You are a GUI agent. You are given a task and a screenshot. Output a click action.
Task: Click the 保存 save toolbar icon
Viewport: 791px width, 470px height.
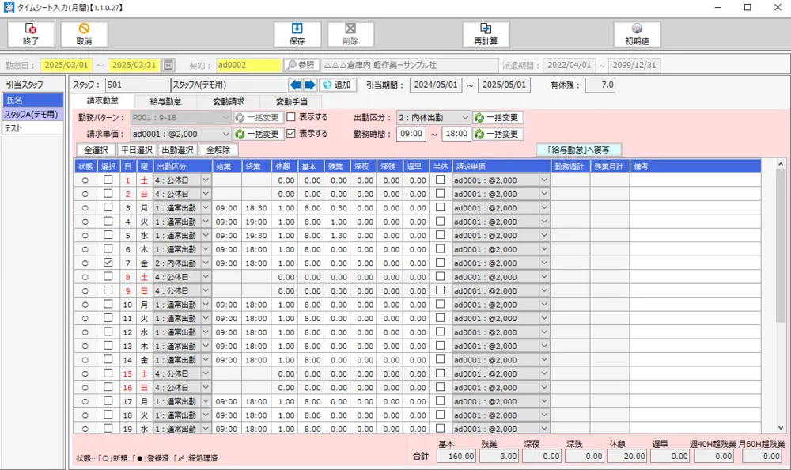pos(297,34)
